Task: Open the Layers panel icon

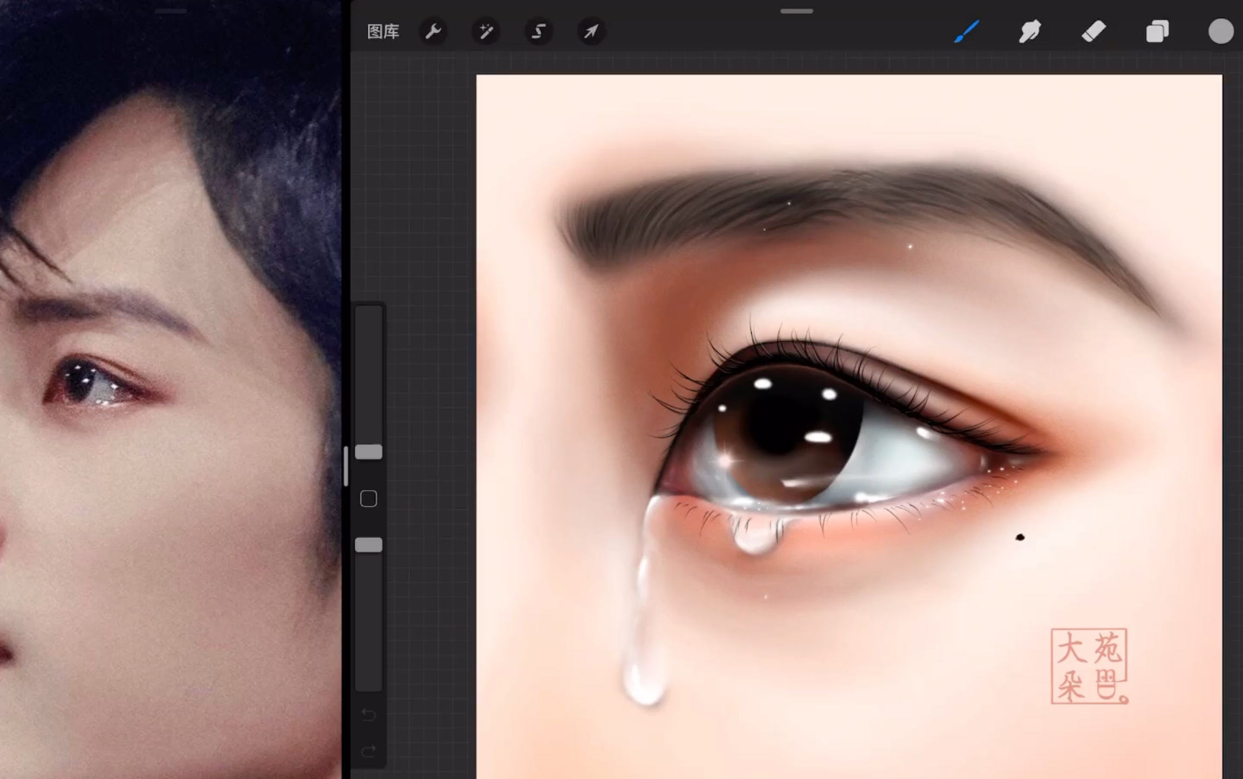Action: [1156, 31]
